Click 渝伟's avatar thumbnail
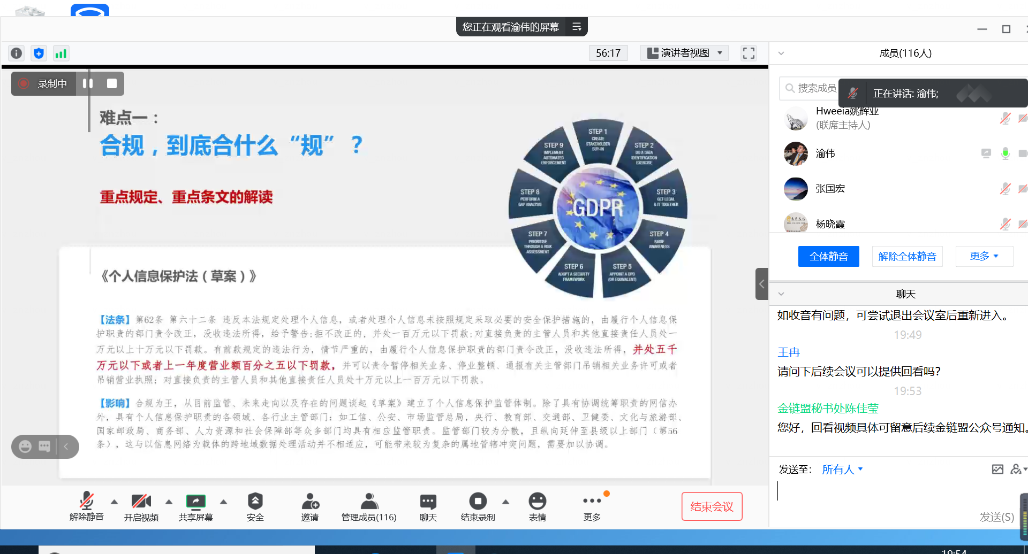 796,153
